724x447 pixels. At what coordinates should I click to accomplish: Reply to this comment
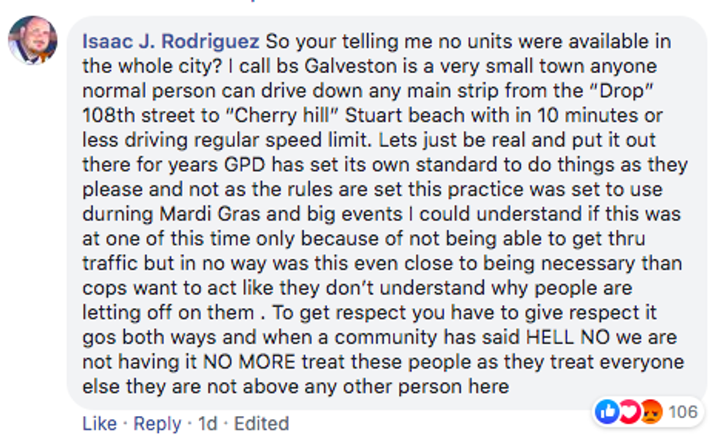tap(157, 423)
